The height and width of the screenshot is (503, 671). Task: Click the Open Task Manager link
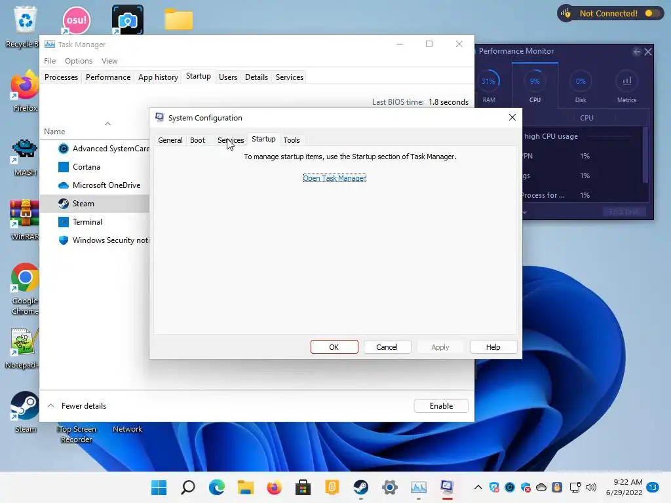[335, 178]
